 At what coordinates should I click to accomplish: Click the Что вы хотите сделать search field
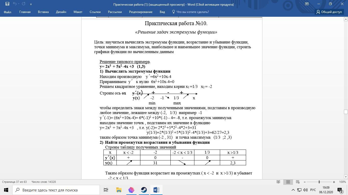193,12
